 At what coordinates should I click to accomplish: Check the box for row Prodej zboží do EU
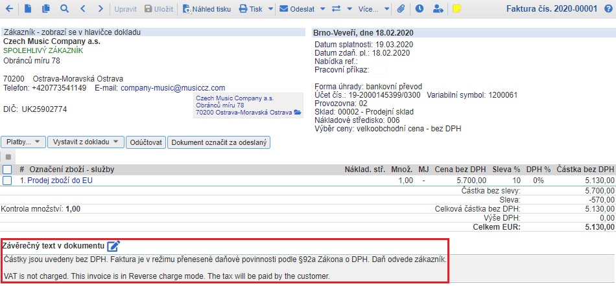click(7, 181)
